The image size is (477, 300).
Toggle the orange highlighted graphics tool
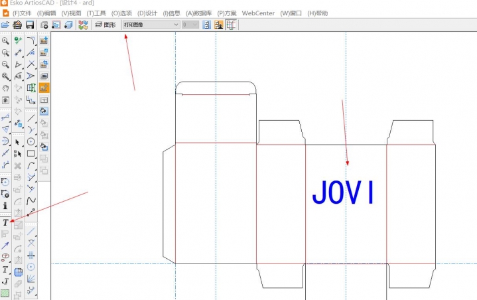point(44,88)
